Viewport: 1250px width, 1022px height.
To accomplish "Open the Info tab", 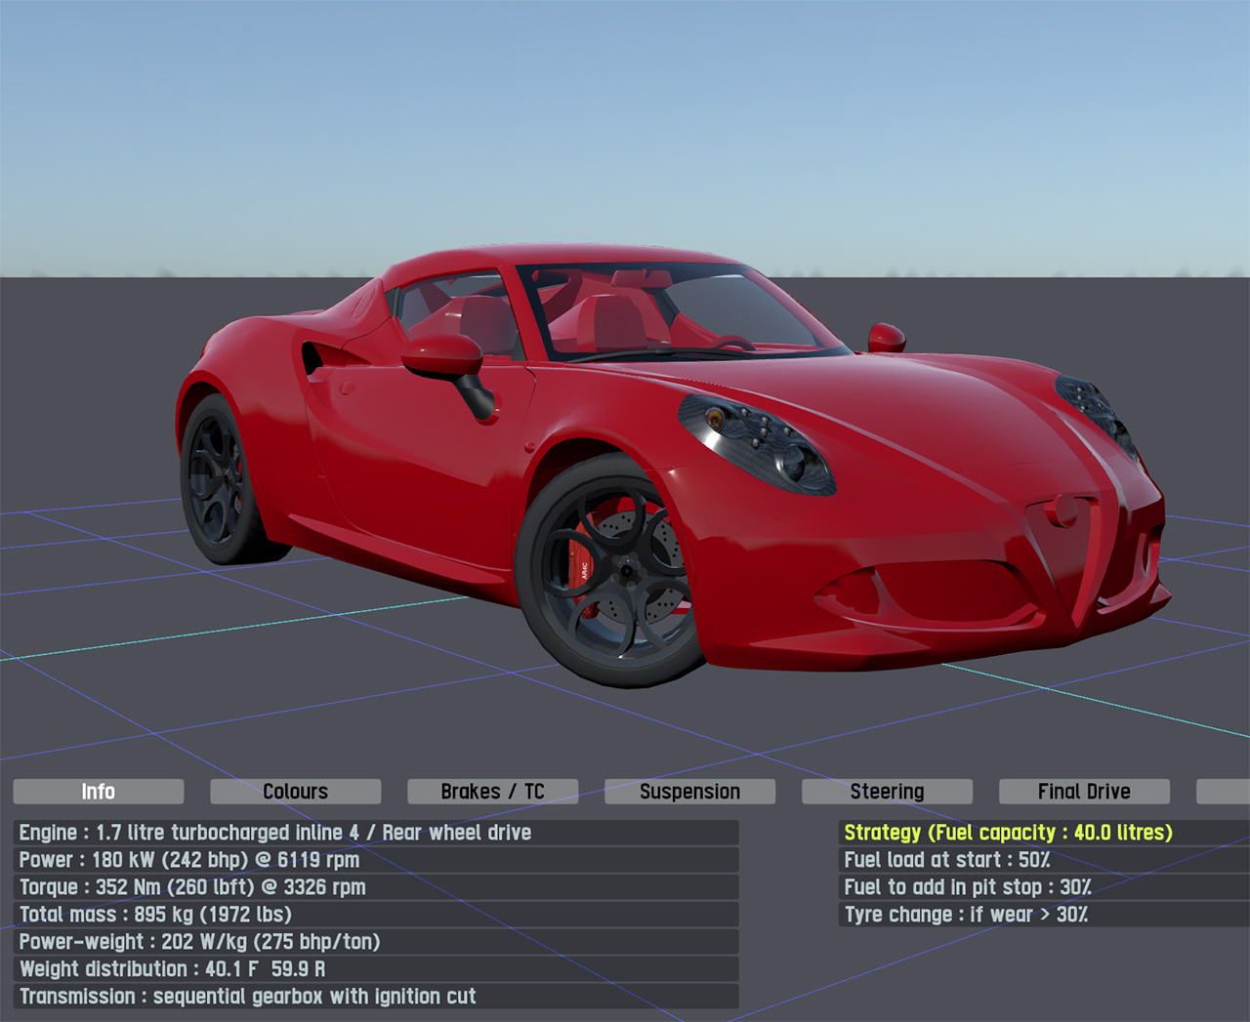I will pos(99,792).
